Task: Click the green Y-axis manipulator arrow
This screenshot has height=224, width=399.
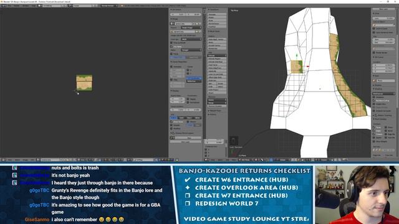Action: [x=297, y=55]
